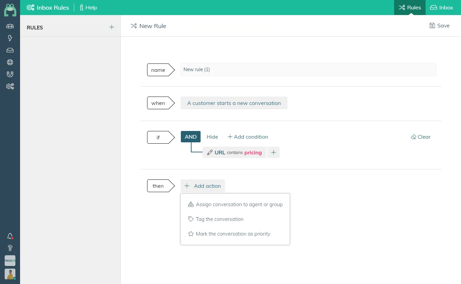The image size is (461, 284).
Task: Edit the rule name input field
Action: tap(308, 69)
